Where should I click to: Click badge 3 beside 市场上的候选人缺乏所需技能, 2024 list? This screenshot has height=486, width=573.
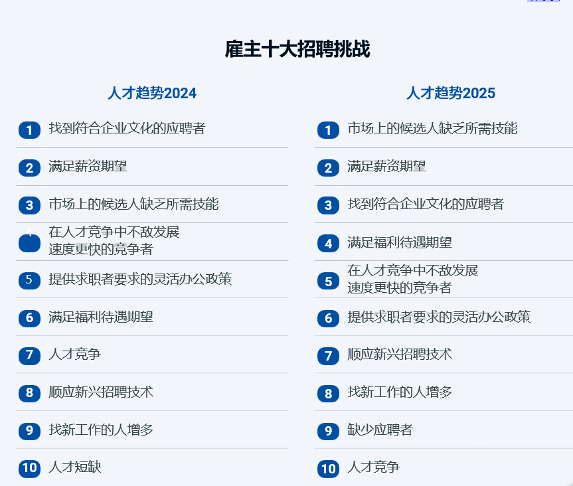pos(30,205)
